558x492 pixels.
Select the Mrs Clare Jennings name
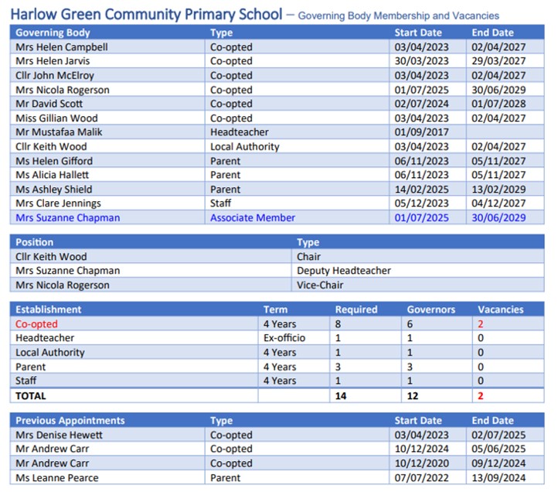point(59,203)
